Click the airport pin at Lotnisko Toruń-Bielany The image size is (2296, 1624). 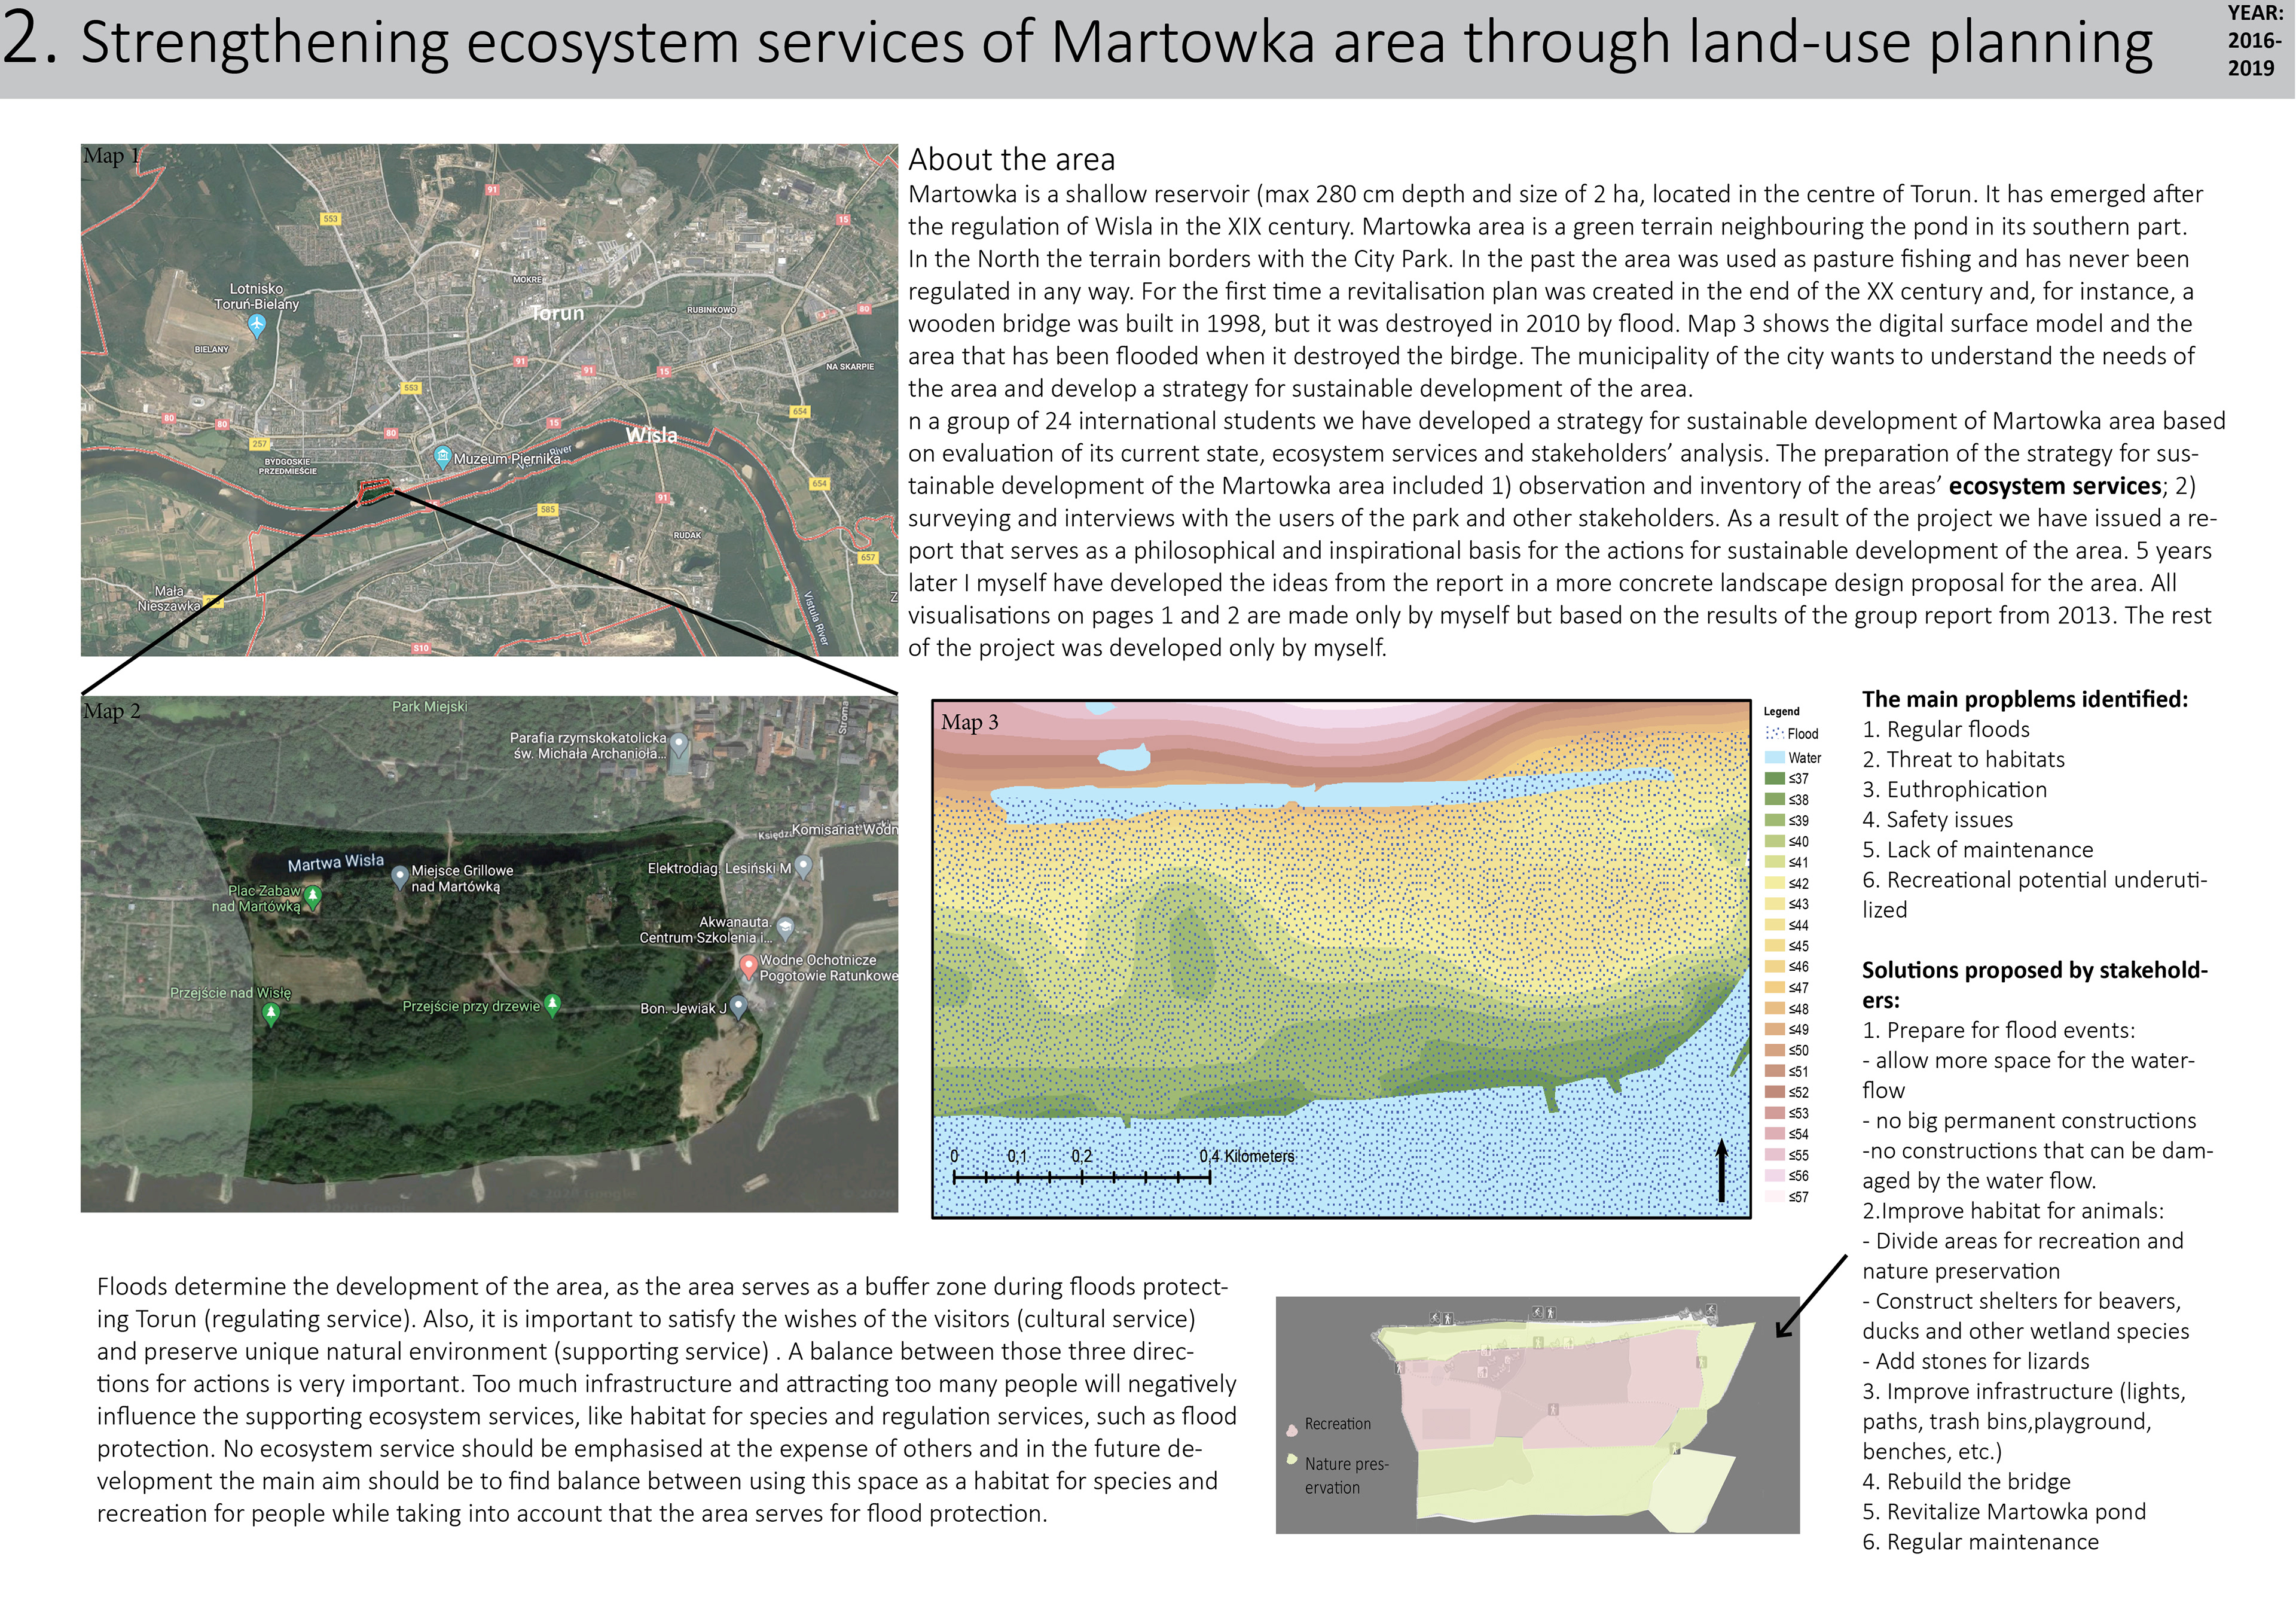(257, 324)
